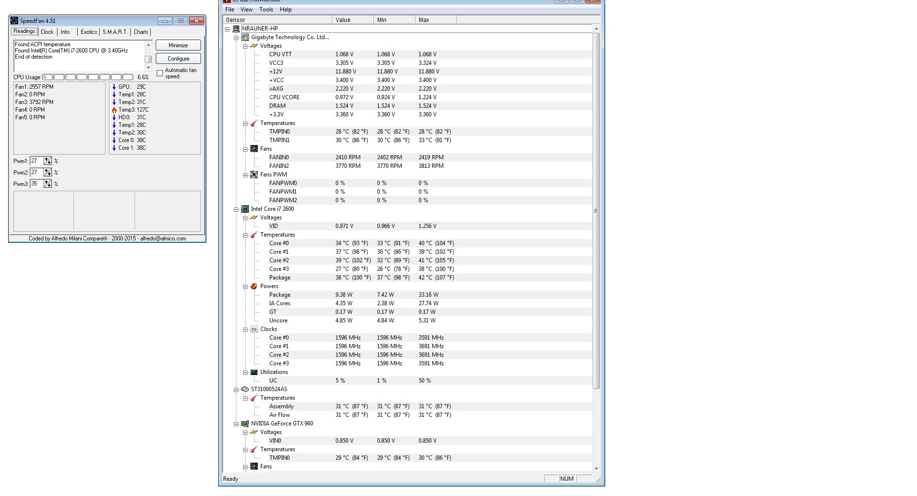Screen dimensions: 917x496
Task: Collapse the NVIDIA GeForce GTX 960 node
Action: pos(236,424)
